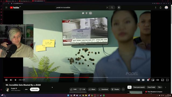Click the video title Mr. Incredible Gets Blasted
172x97 pixels.
tap(23, 85)
